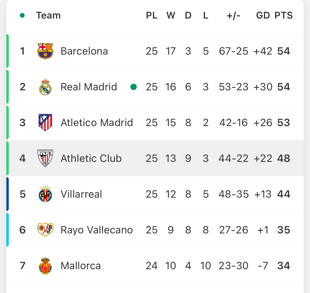Click the Villarreal club crest
Screen dimensions: 310x293
45,194
